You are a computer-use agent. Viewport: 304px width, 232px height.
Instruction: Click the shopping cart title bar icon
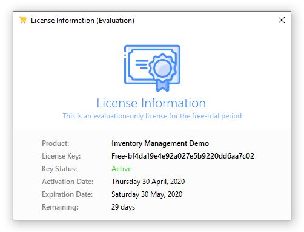tap(23, 20)
